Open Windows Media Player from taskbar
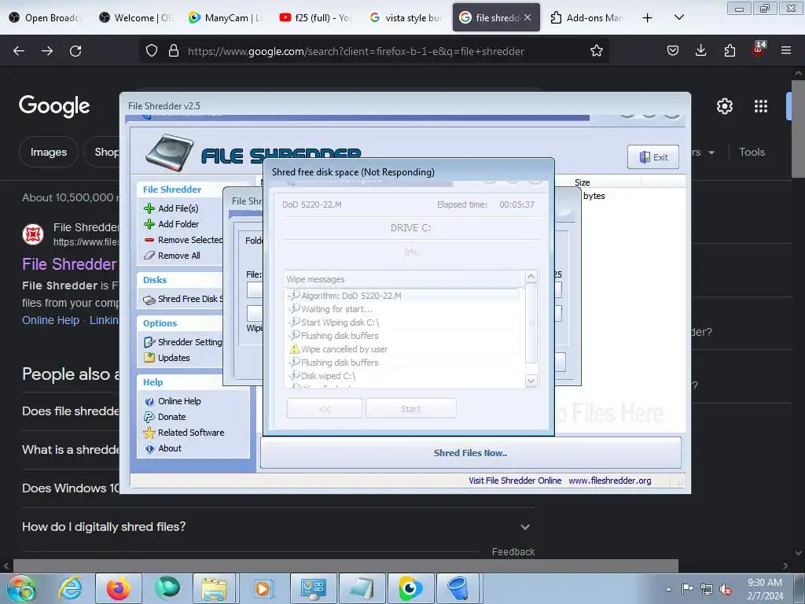Viewport: 805px width, 604px height. pyautogui.click(x=263, y=588)
